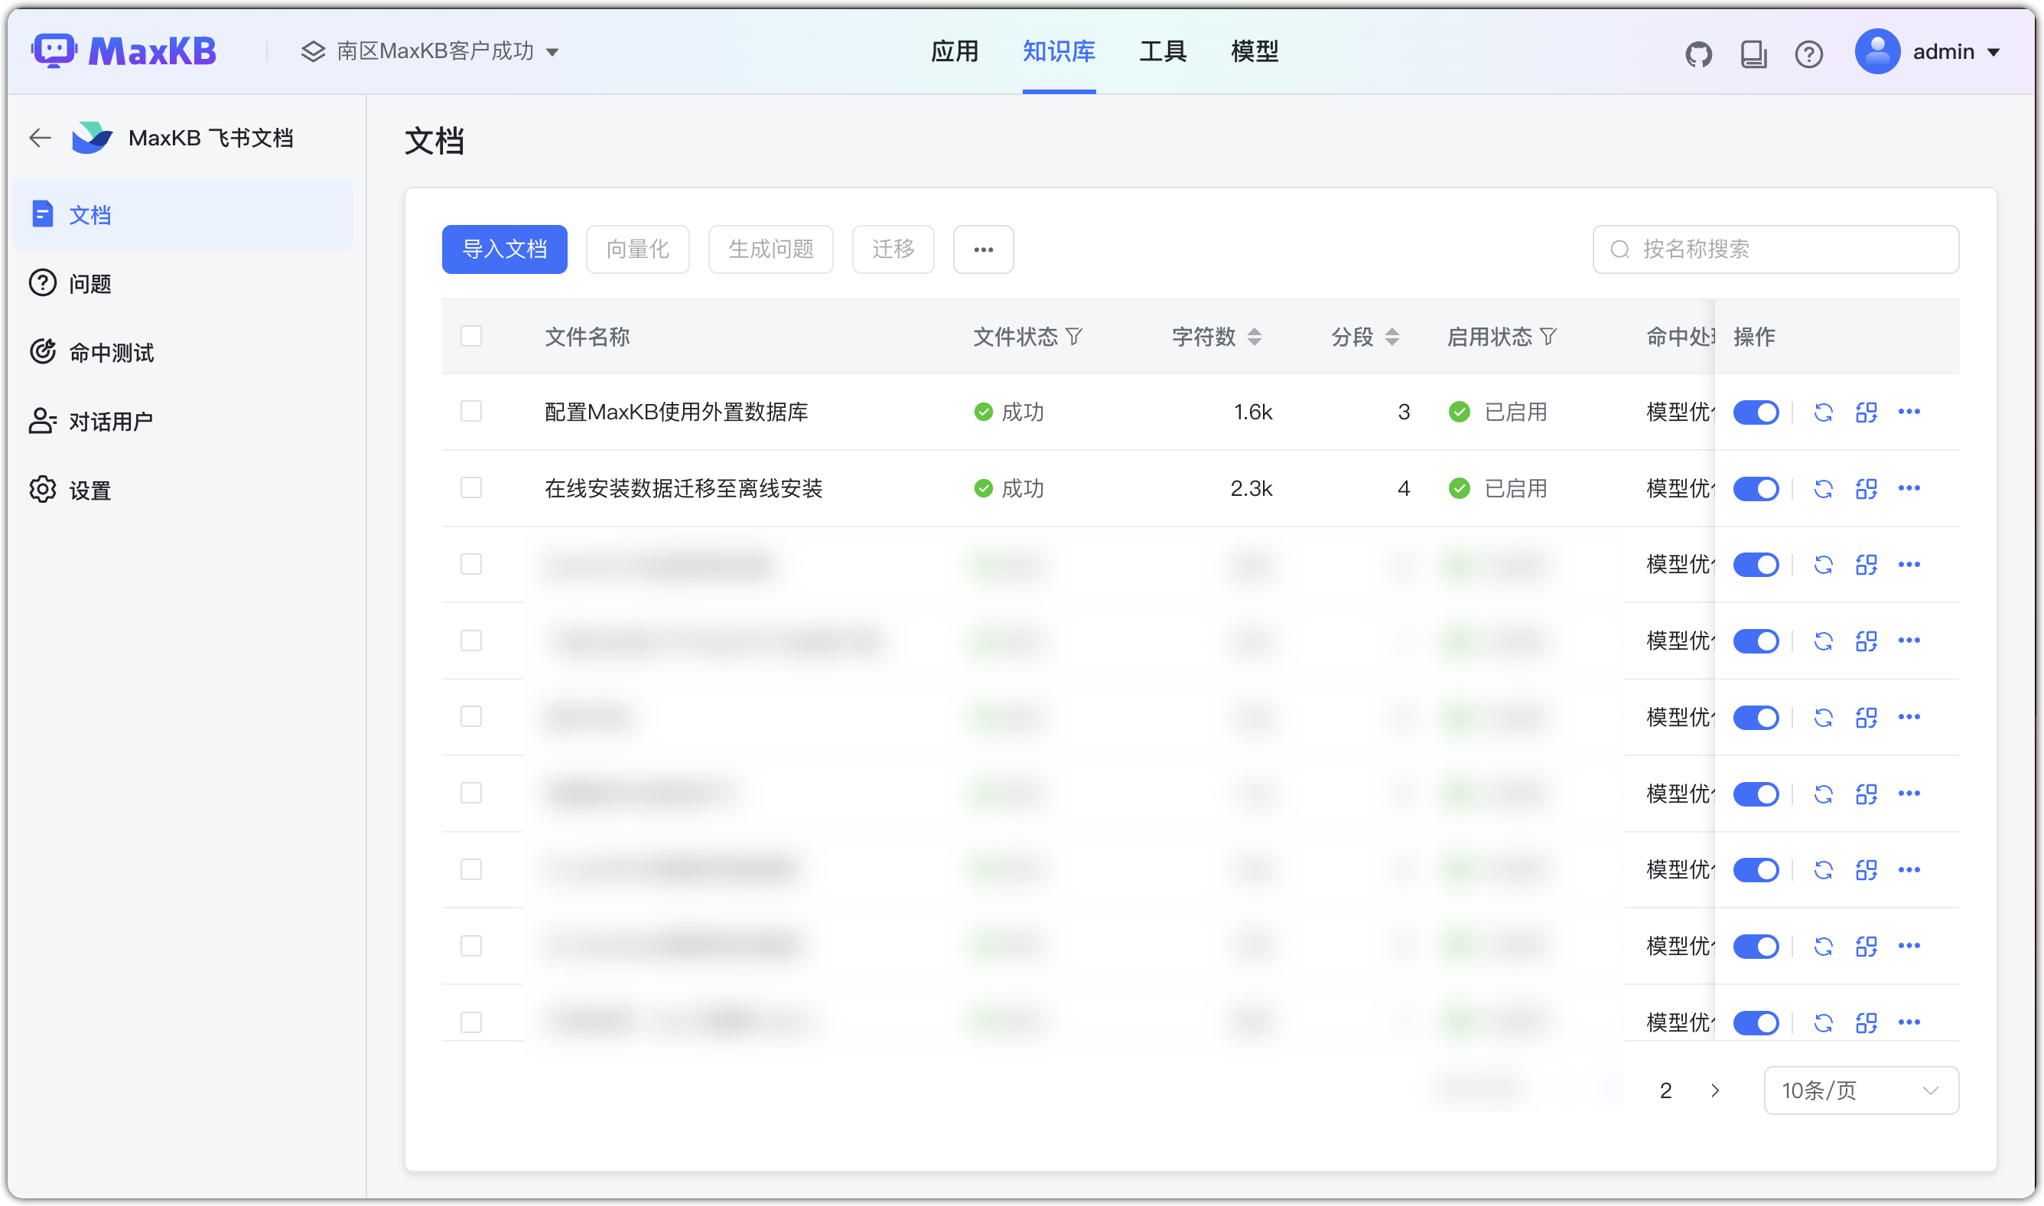Switch to the 工具 tab
Viewport: 2044px width, 1206px height.
point(1164,52)
